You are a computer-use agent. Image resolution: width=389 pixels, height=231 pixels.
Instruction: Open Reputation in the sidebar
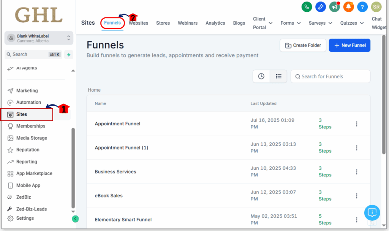pos(28,150)
